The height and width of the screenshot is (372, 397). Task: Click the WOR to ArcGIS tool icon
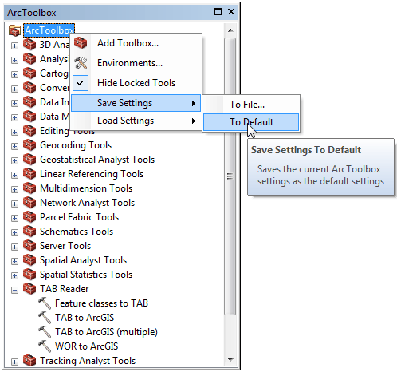[45, 346]
